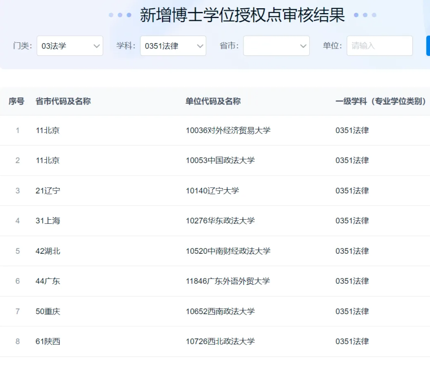The width and height of the screenshot is (430, 365).
Task: Click the 31上海 province cell
Action: (x=48, y=221)
